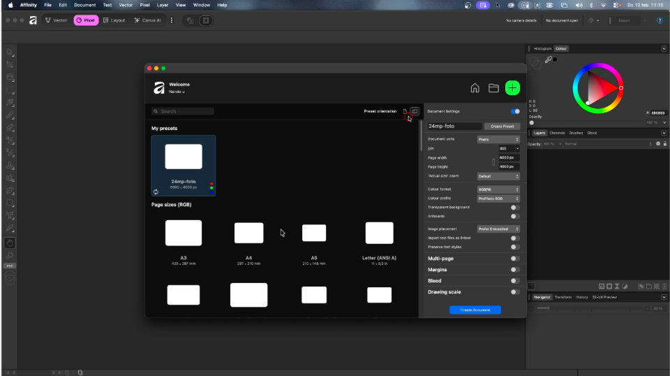Image resolution: width=670 pixels, height=376 pixels.
Task: Expand the Image placement dropdown
Action: click(498, 229)
